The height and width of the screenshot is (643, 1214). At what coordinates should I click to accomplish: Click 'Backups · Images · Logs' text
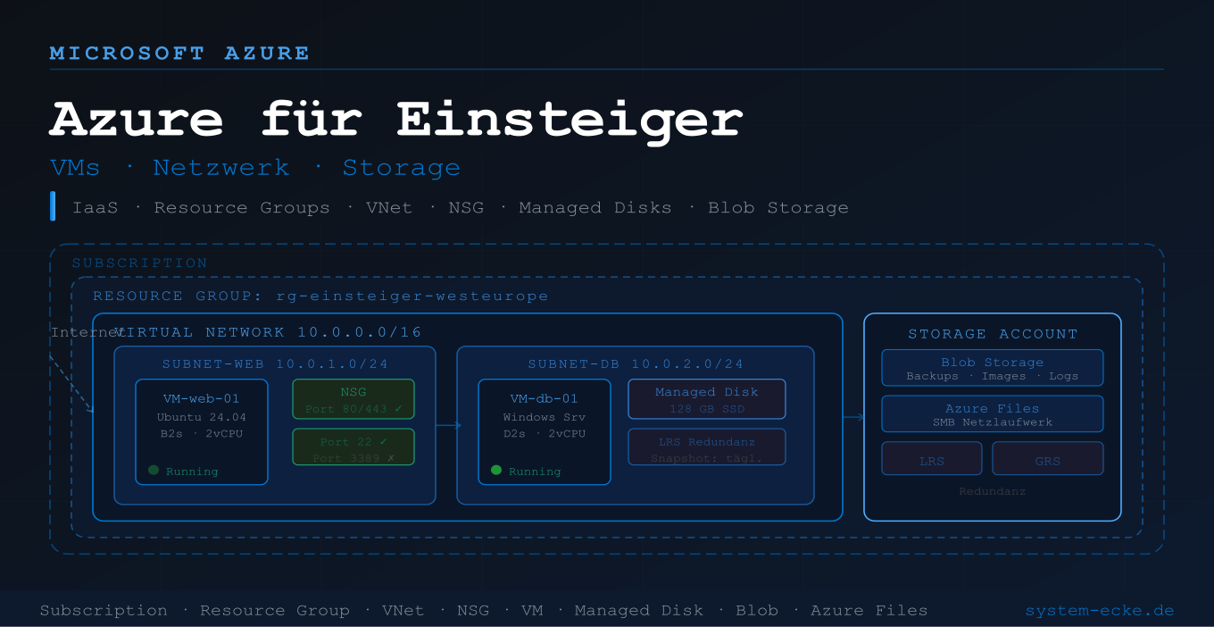pos(993,376)
